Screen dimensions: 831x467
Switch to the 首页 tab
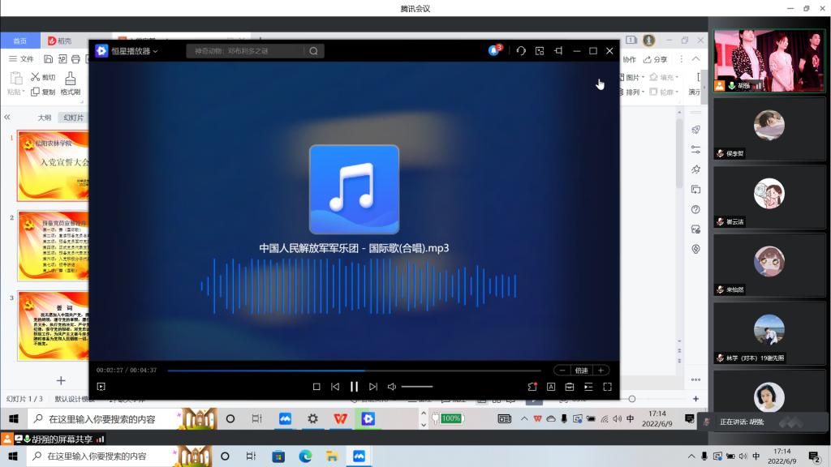point(19,41)
